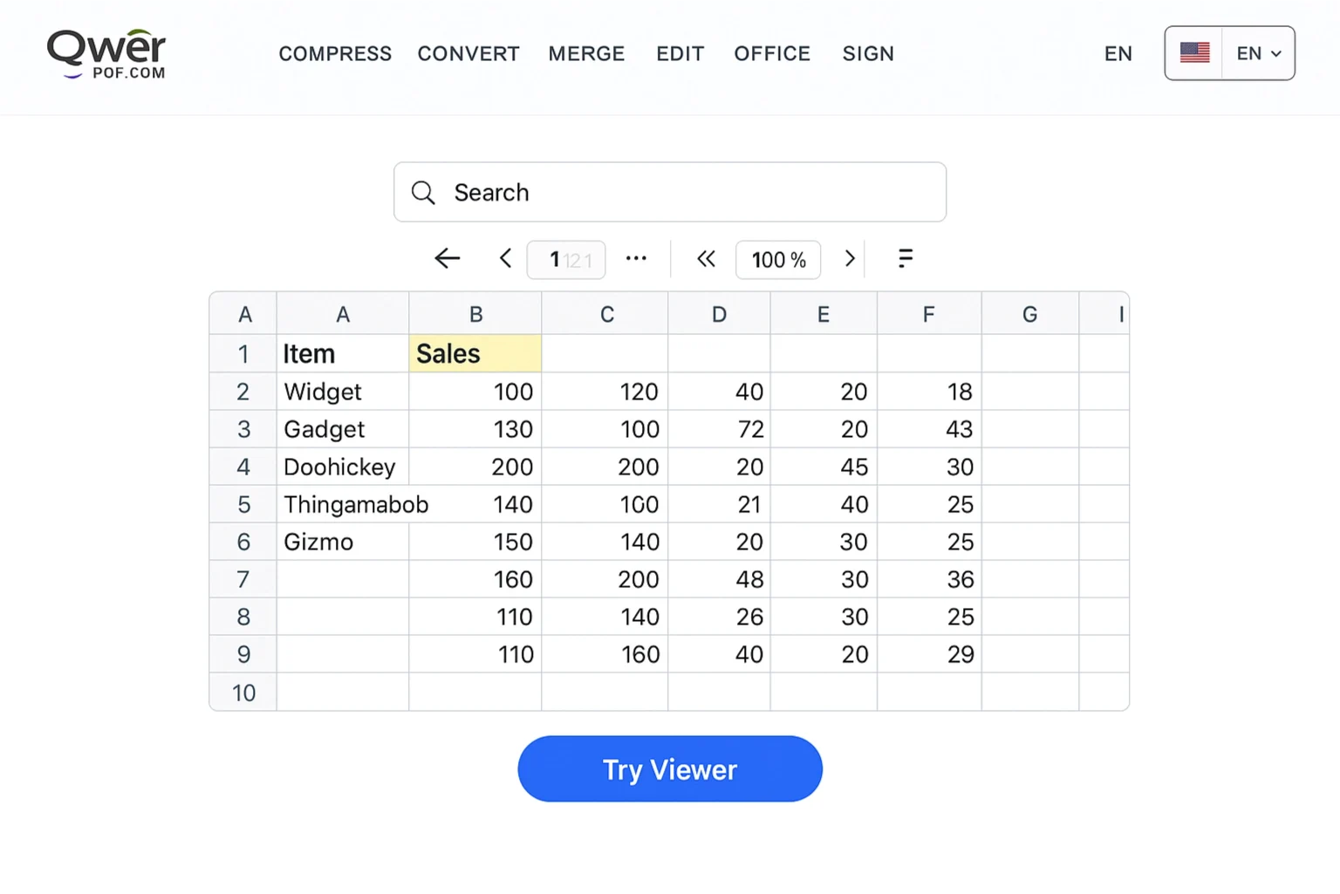Click the US flag icon
This screenshot has height=894, width=1340.
[x=1194, y=53]
